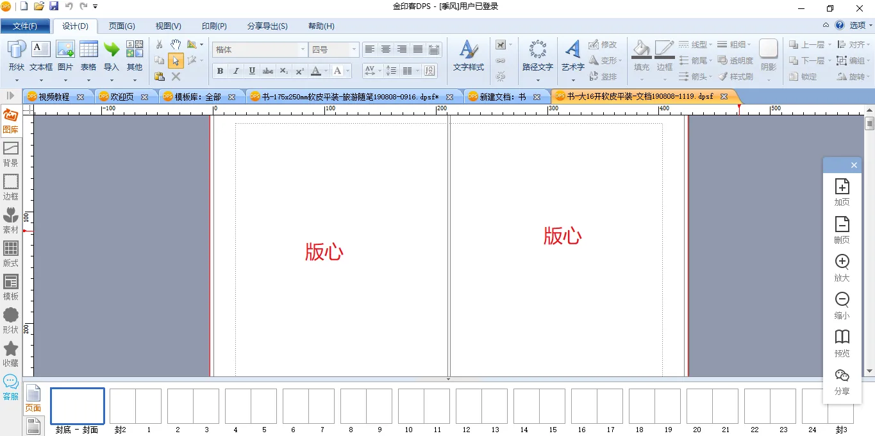The width and height of the screenshot is (875, 436).
Task: Toggle subscript x₂ formatting
Action: (284, 71)
